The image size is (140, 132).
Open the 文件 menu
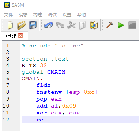[x=8, y=15]
